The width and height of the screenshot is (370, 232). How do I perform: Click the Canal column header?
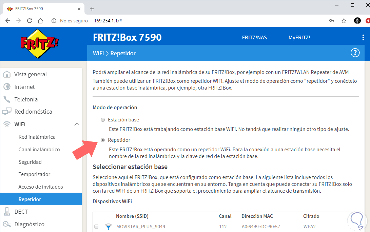point(225,216)
